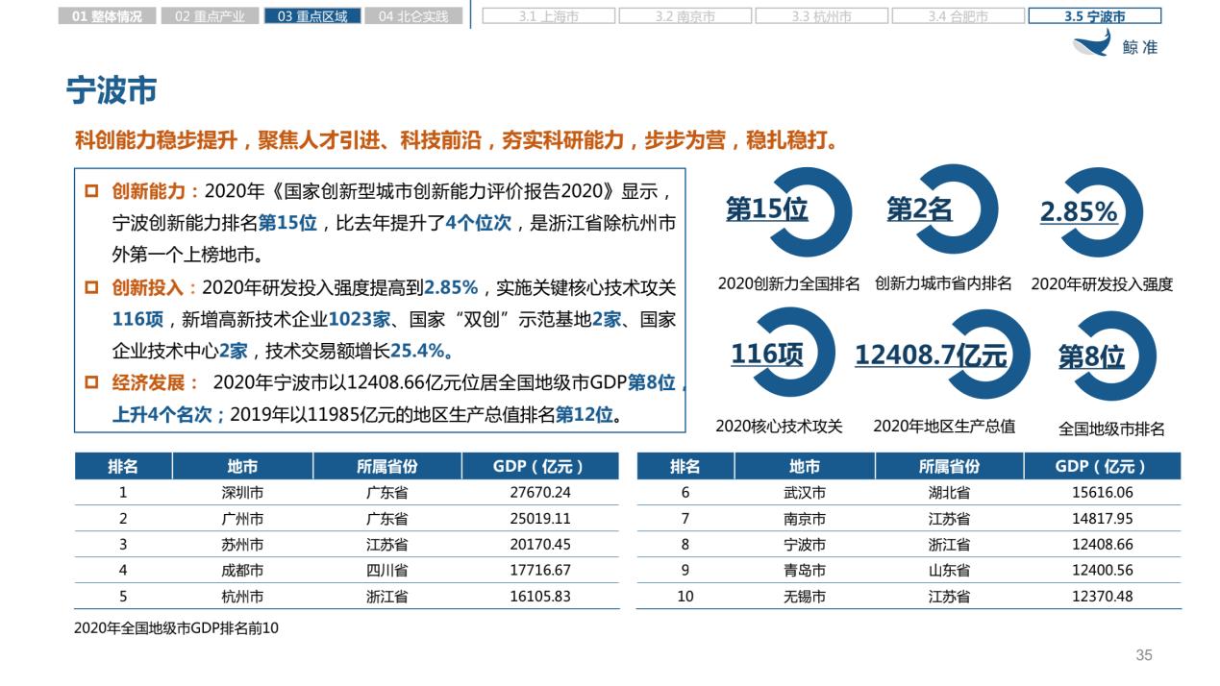Select the 杭州市 table cell

(242, 597)
